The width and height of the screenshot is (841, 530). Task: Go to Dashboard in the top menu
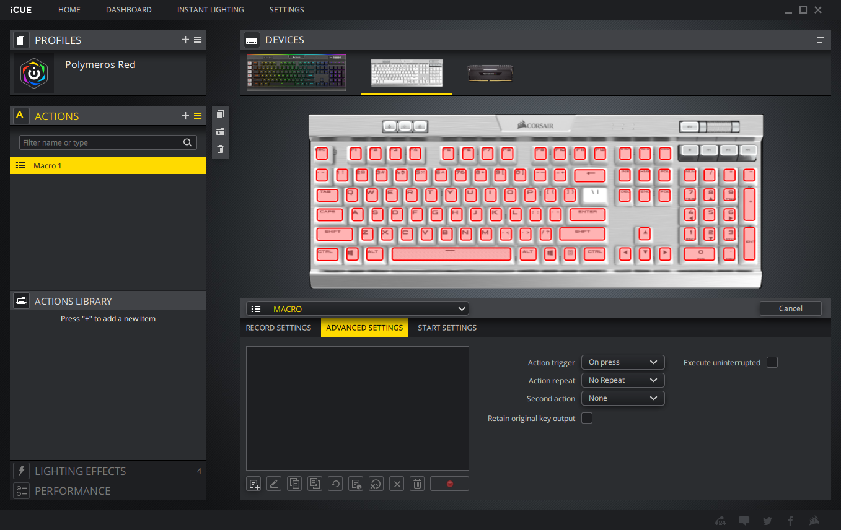pyautogui.click(x=128, y=10)
